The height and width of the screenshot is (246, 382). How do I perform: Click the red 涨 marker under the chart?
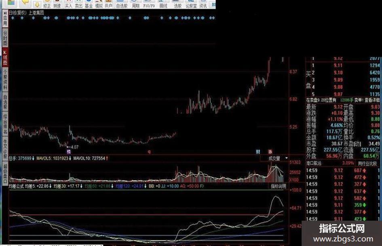click(x=270, y=152)
